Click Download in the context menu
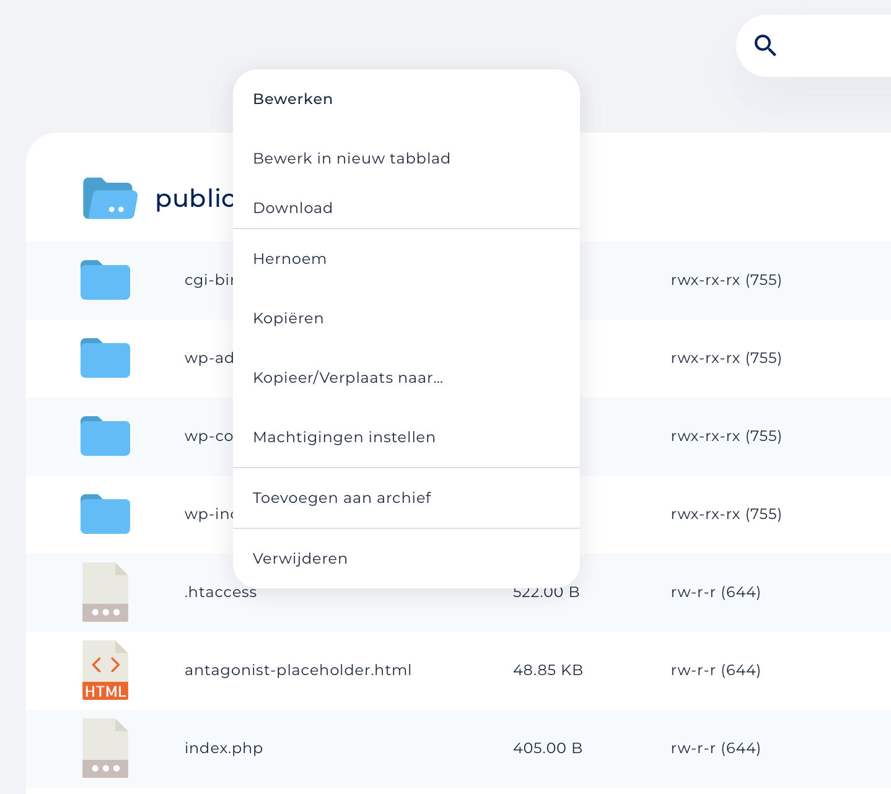This screenshot has height=794, width=891. click(x=292, y=207)
